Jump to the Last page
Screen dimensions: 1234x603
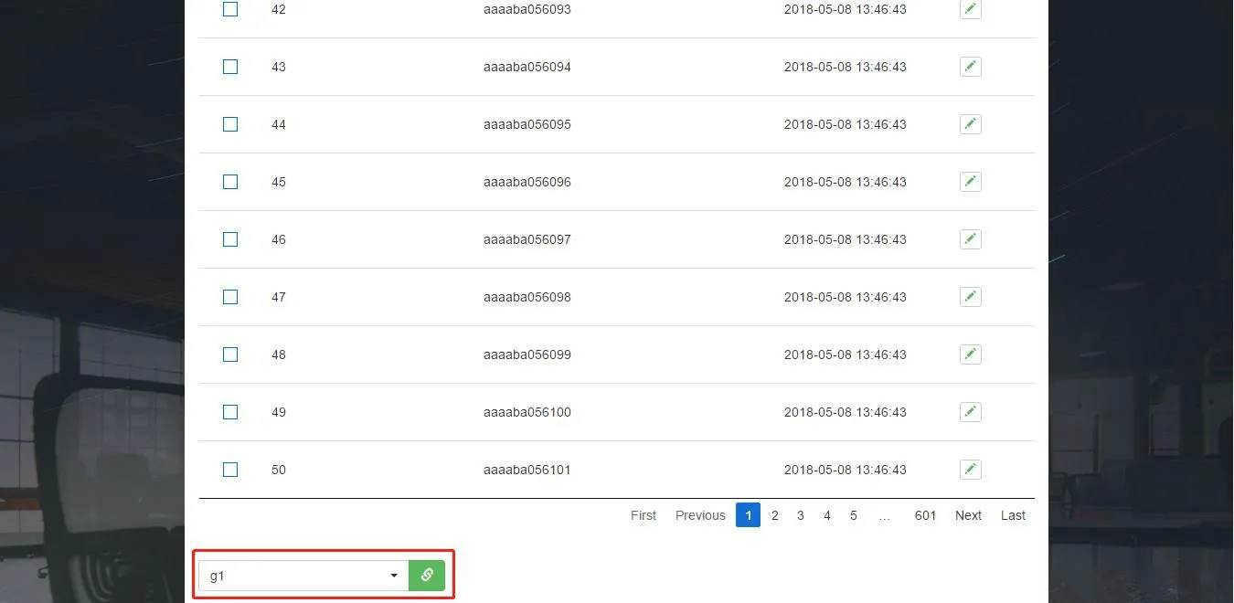1012,515
